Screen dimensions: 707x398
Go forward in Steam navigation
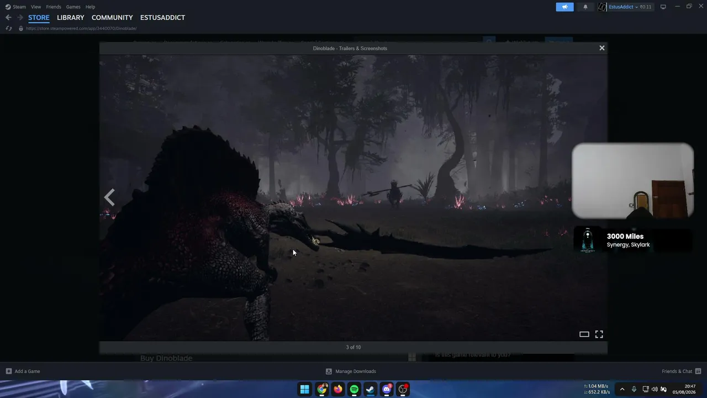click(x=20, y=18)
